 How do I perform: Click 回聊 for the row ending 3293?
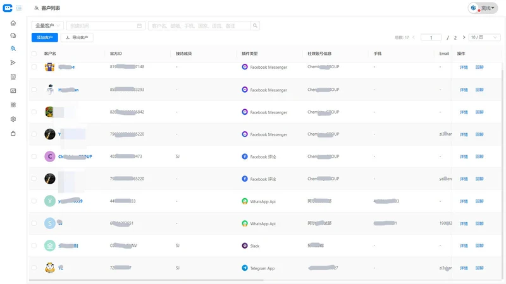pos(479,90)
